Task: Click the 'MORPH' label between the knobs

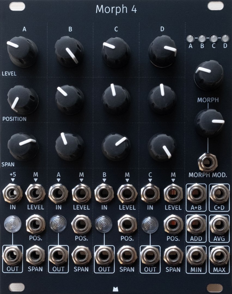Action: coord(208,100)
